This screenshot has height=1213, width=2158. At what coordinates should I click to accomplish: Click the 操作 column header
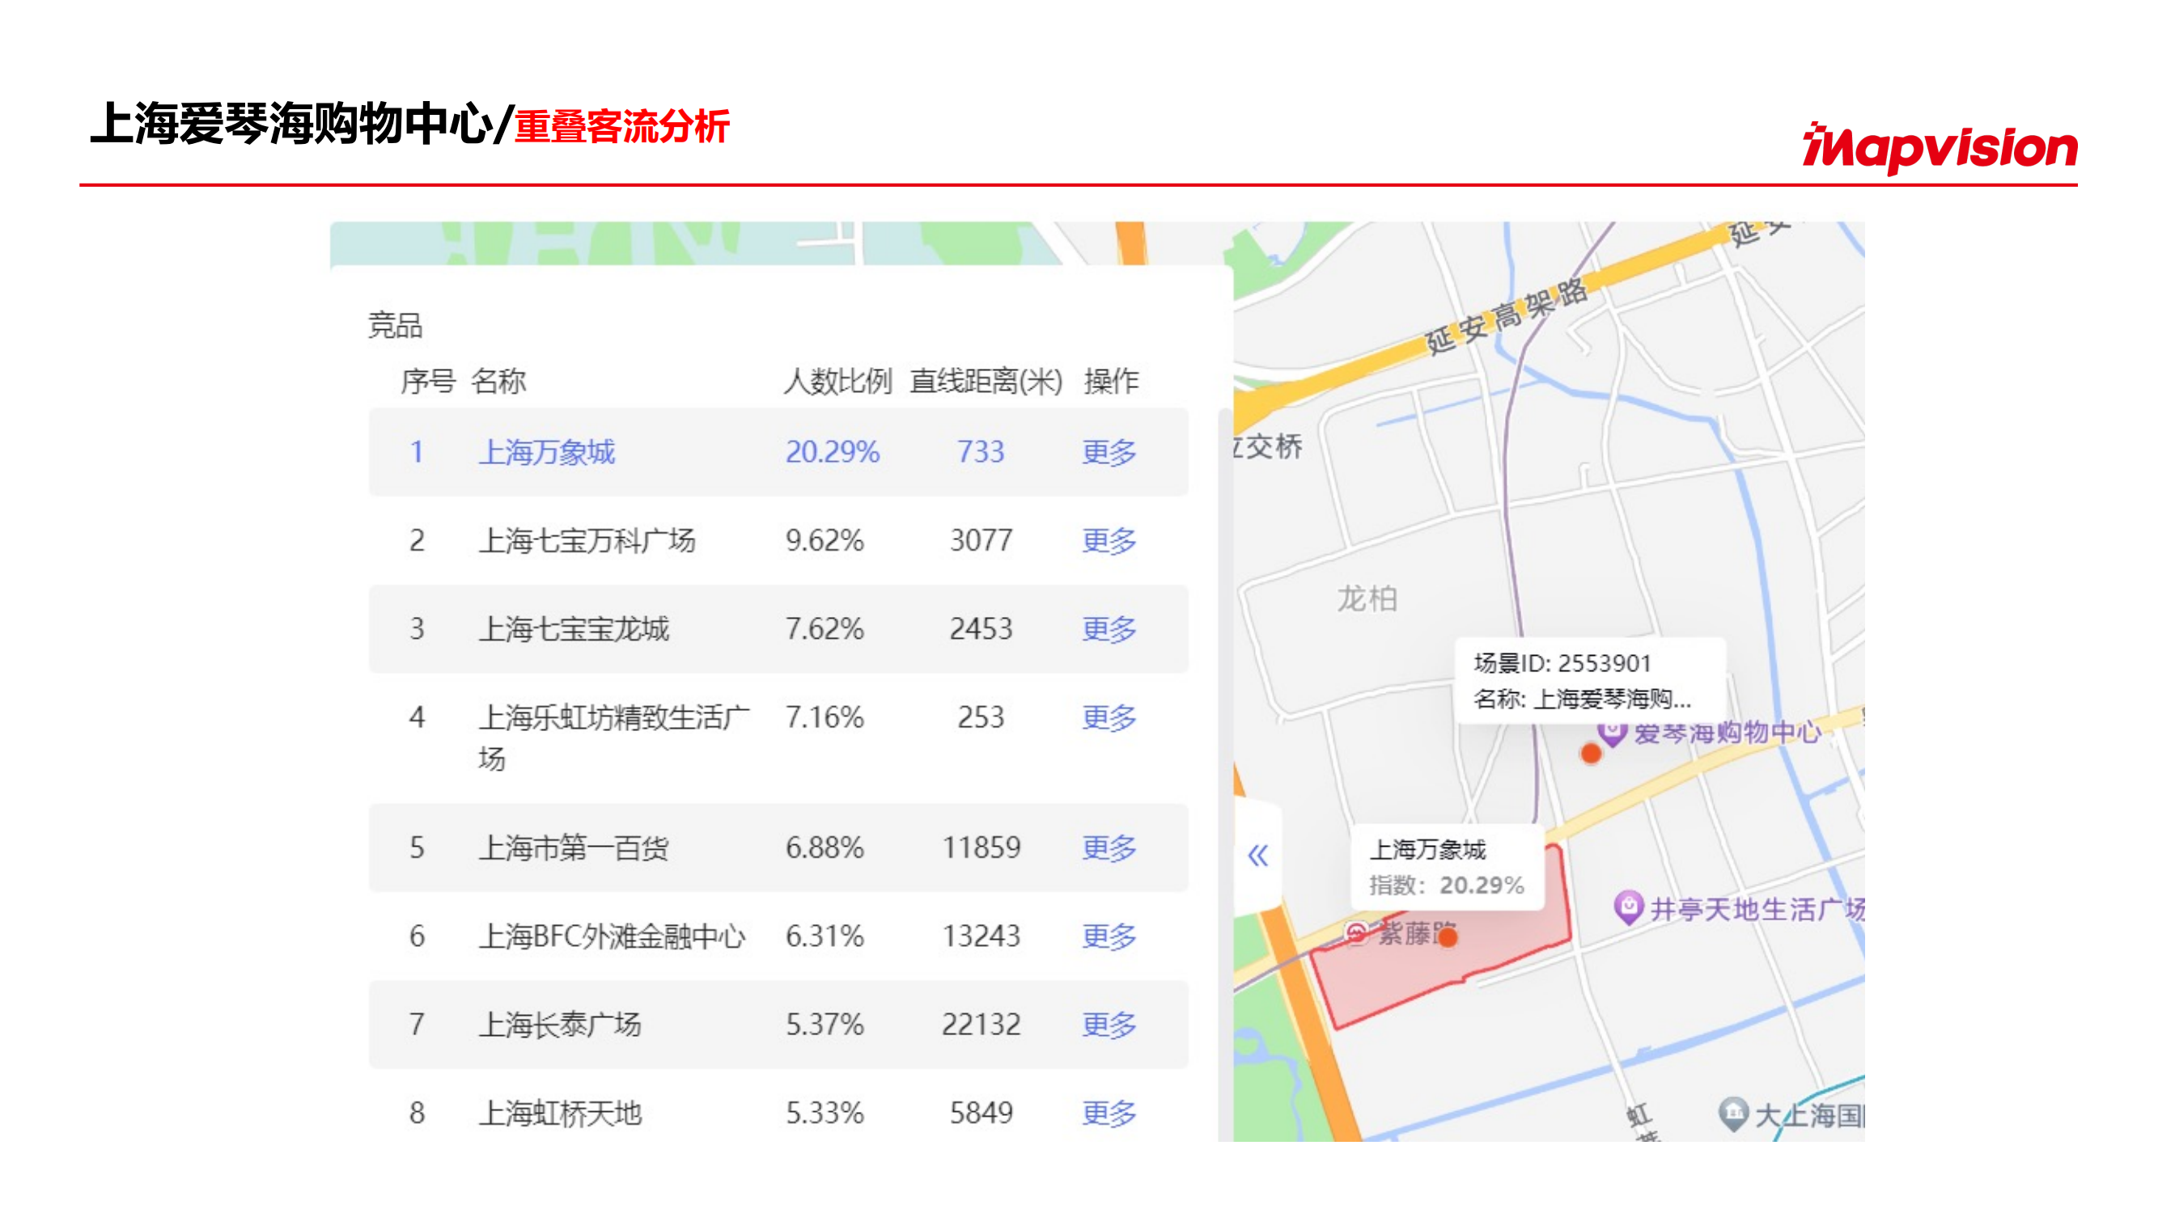click(1111, 382)
